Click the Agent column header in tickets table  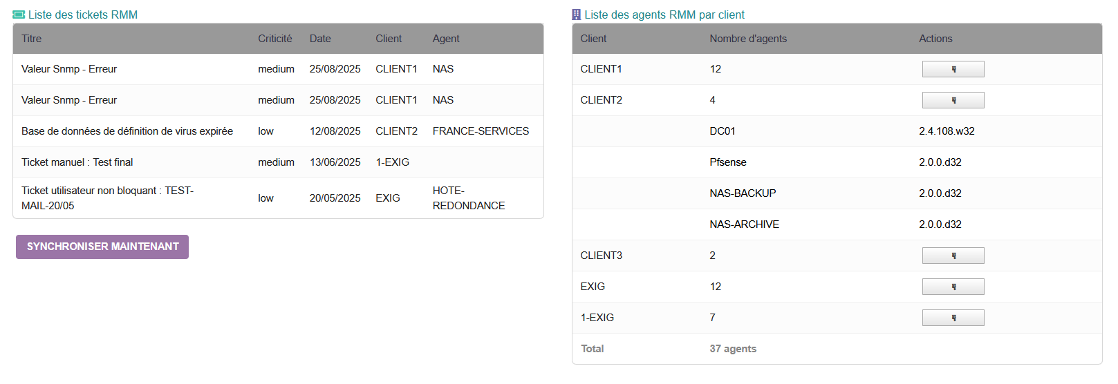coord(446,39)
